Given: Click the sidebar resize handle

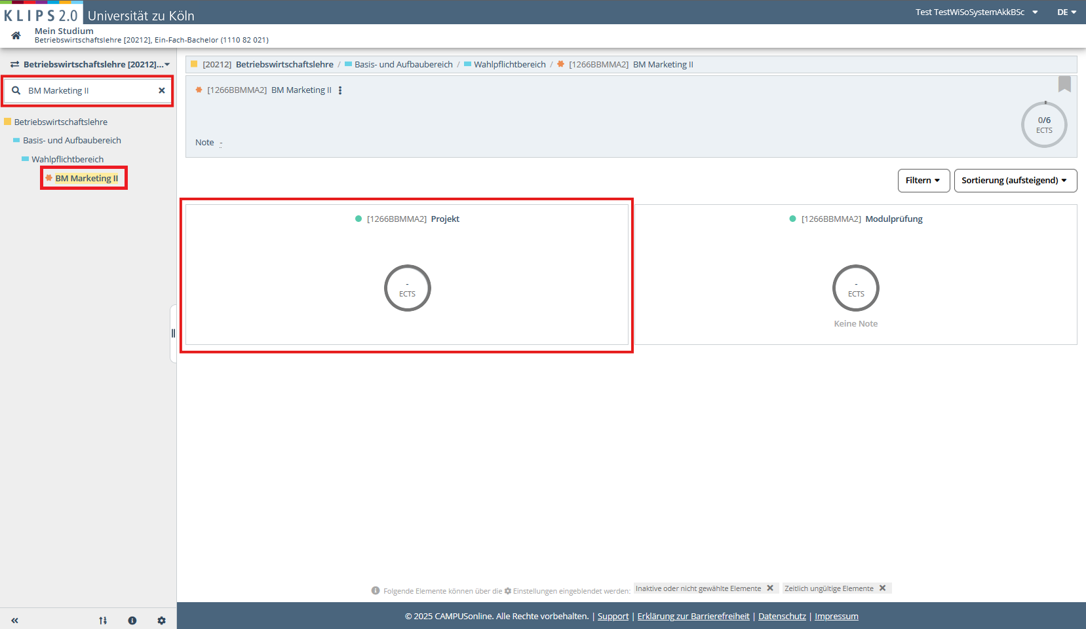Looking at the screenshot, I should click(x=173, y=333).
